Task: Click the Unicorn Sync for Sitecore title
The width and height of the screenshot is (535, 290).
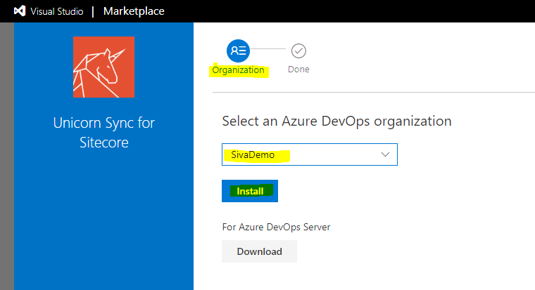Action: [103, 133]
